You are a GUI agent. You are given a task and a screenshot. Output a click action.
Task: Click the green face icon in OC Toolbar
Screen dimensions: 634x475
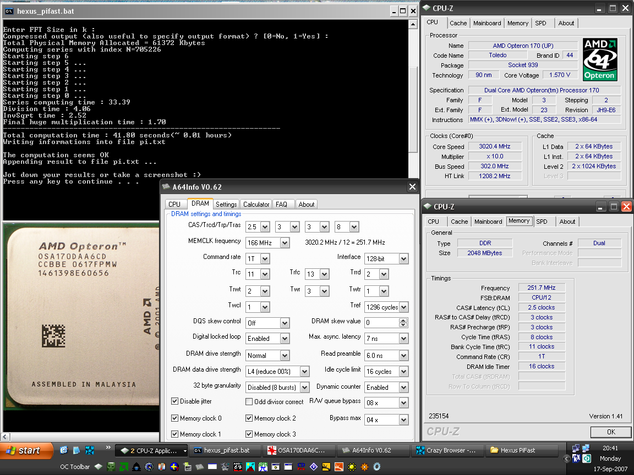(x=111, y=467)
